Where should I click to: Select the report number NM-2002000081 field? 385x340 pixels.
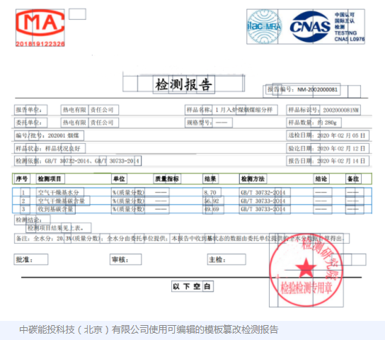pos(303,89)
